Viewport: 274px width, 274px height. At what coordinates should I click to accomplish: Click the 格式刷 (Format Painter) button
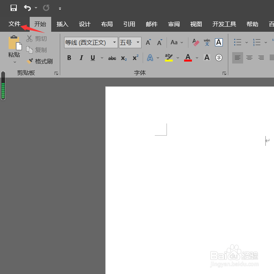coord(39,61)
